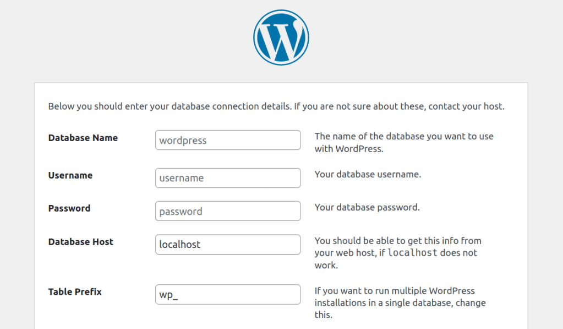Click the bold "Username" label
Image resolution: width=563 pixels, height=329 pixels.
pos(70,175)
